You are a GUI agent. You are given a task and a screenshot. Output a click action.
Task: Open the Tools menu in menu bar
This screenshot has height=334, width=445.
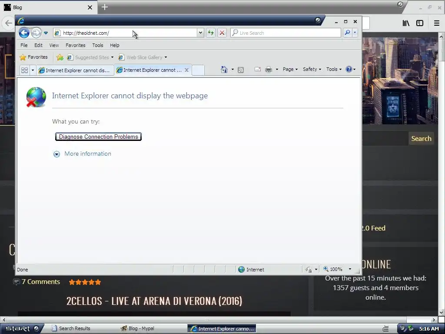click(98, 45)
